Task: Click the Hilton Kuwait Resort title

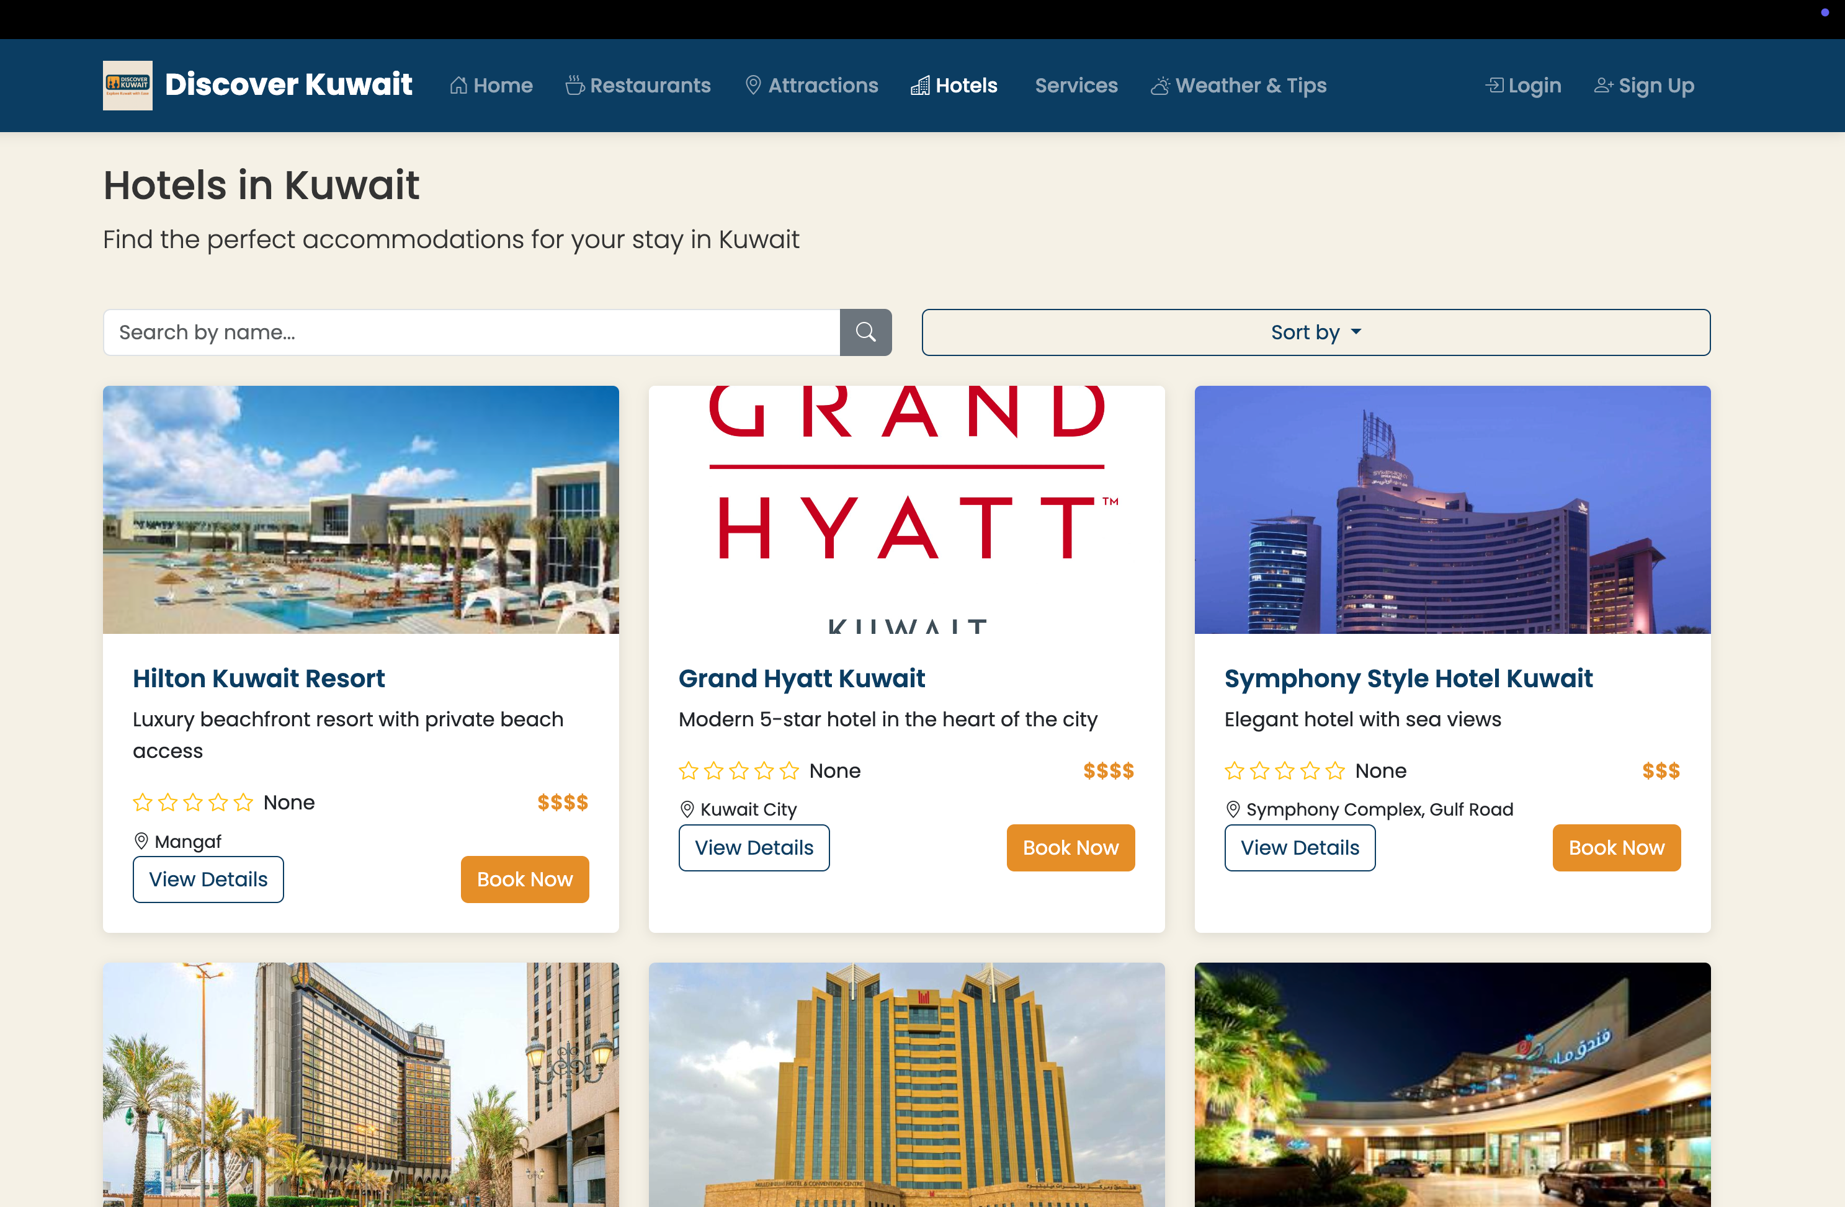Action: 259,679
